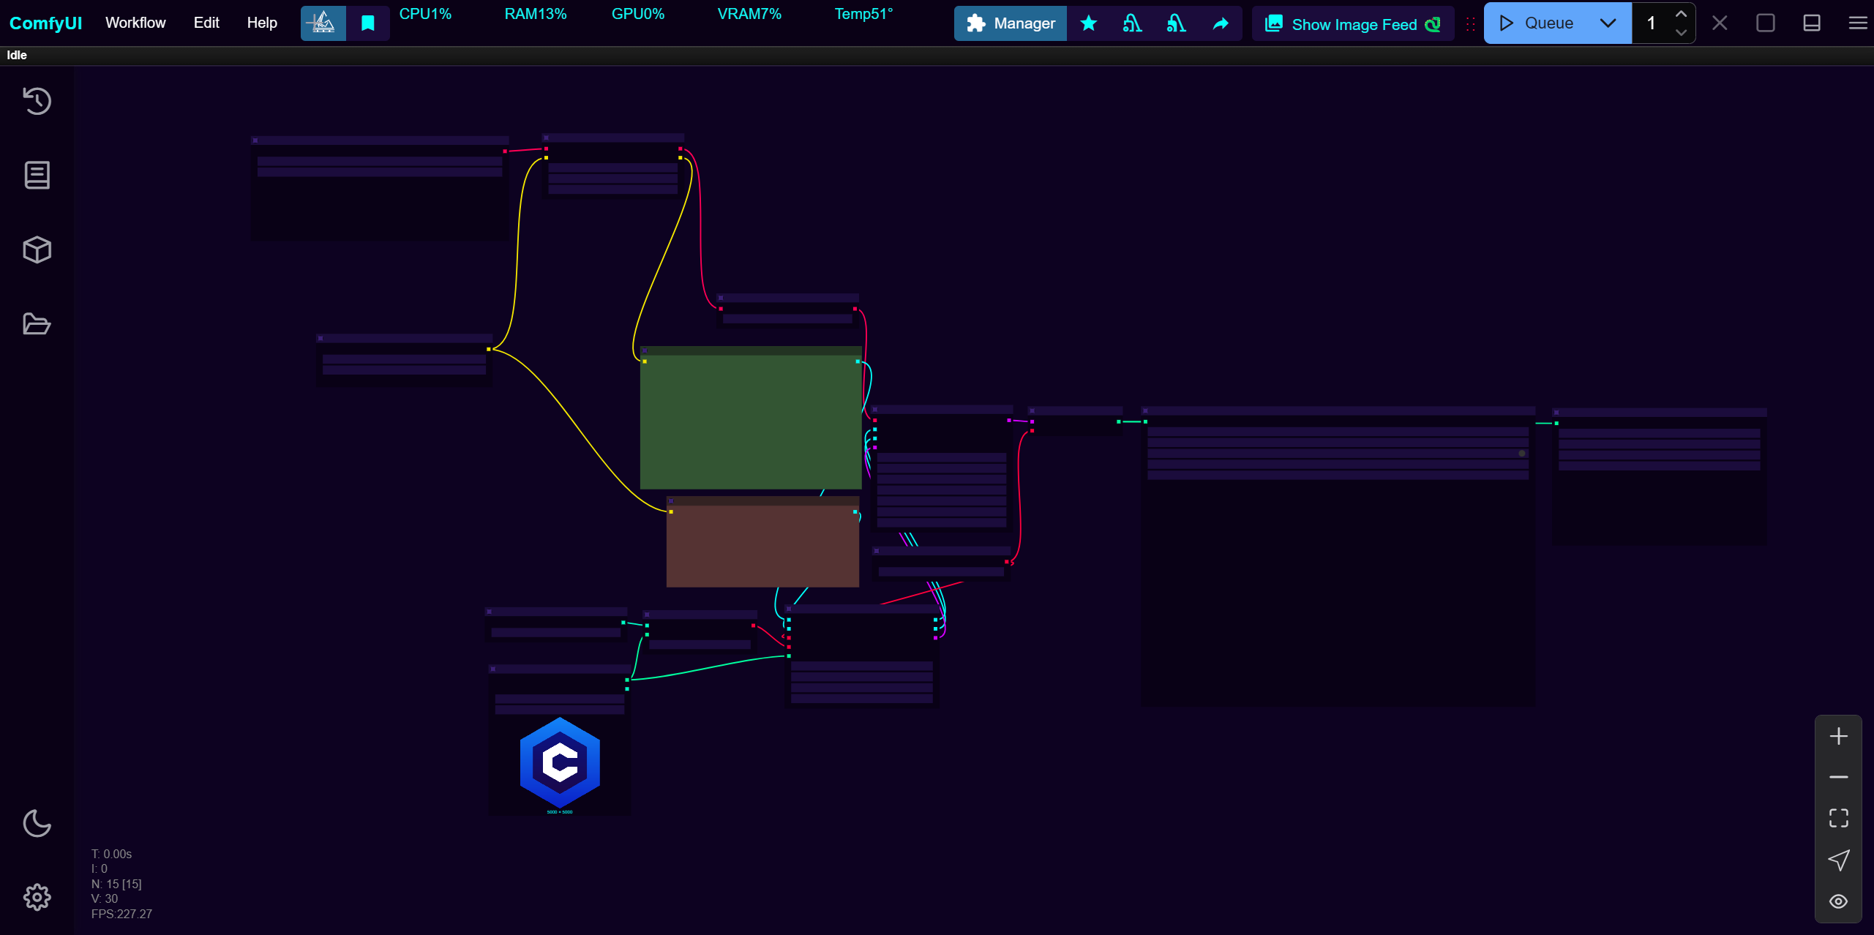The image size is (1874, 935).
Task: Open the model library cube icon
Action: pos(37,250)
